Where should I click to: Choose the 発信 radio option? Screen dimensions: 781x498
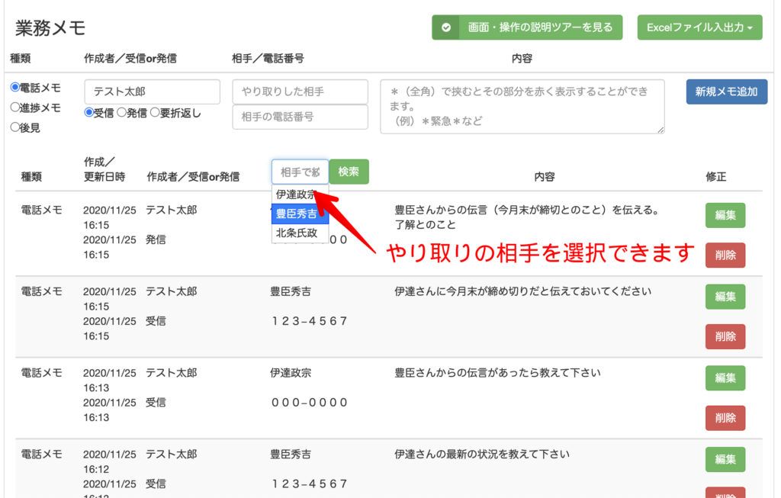pos(121,113)
